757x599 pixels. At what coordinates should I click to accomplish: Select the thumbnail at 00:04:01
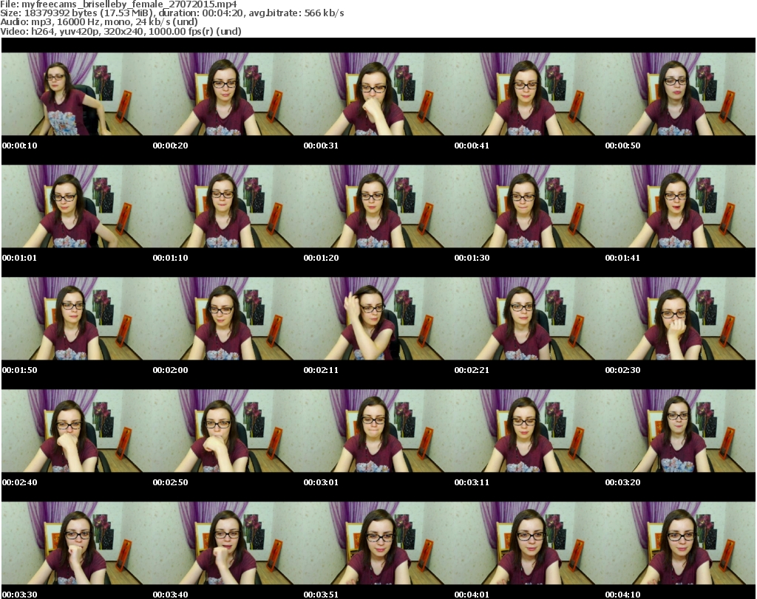[529, 543]
